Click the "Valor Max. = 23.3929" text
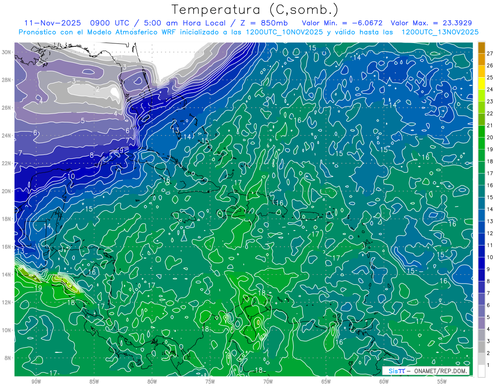Viewport: 501px width, 387px height. (x=432, y=23)
